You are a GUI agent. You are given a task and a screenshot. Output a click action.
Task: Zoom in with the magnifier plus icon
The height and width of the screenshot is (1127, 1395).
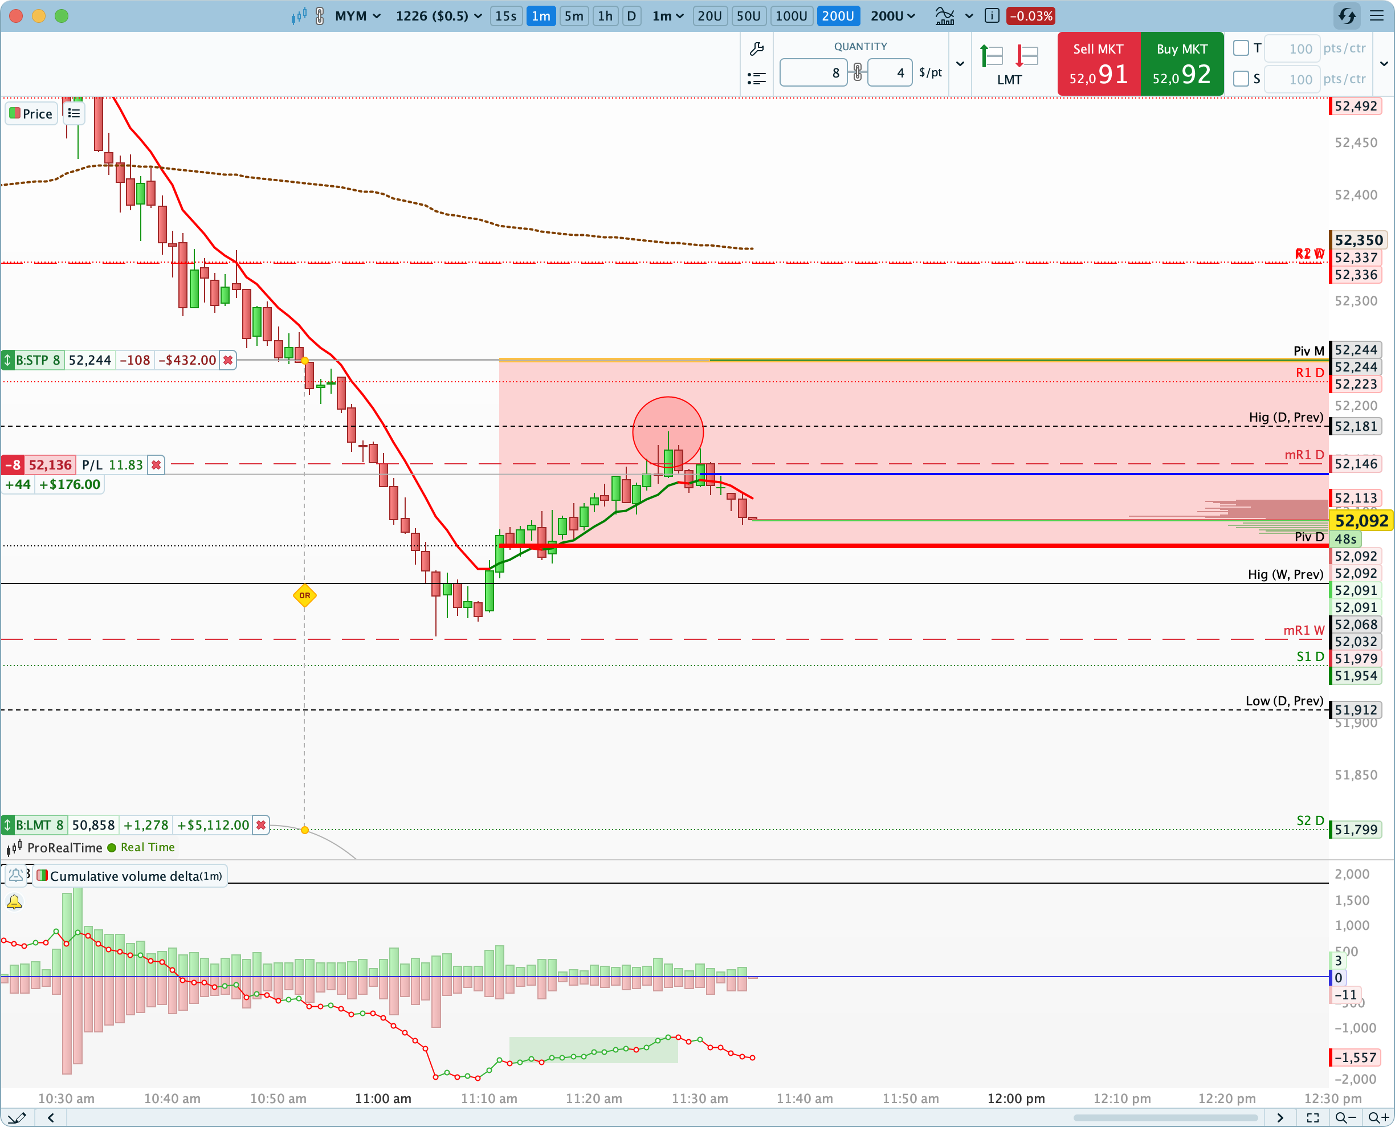1378,1117
